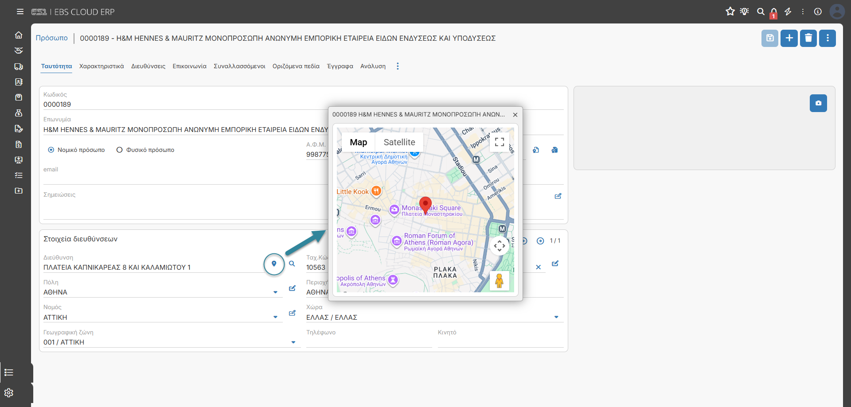Open the invoice document sidebar module
Image resolution: width=851 pixels, height=407 pixels.
tap(19, 144)
